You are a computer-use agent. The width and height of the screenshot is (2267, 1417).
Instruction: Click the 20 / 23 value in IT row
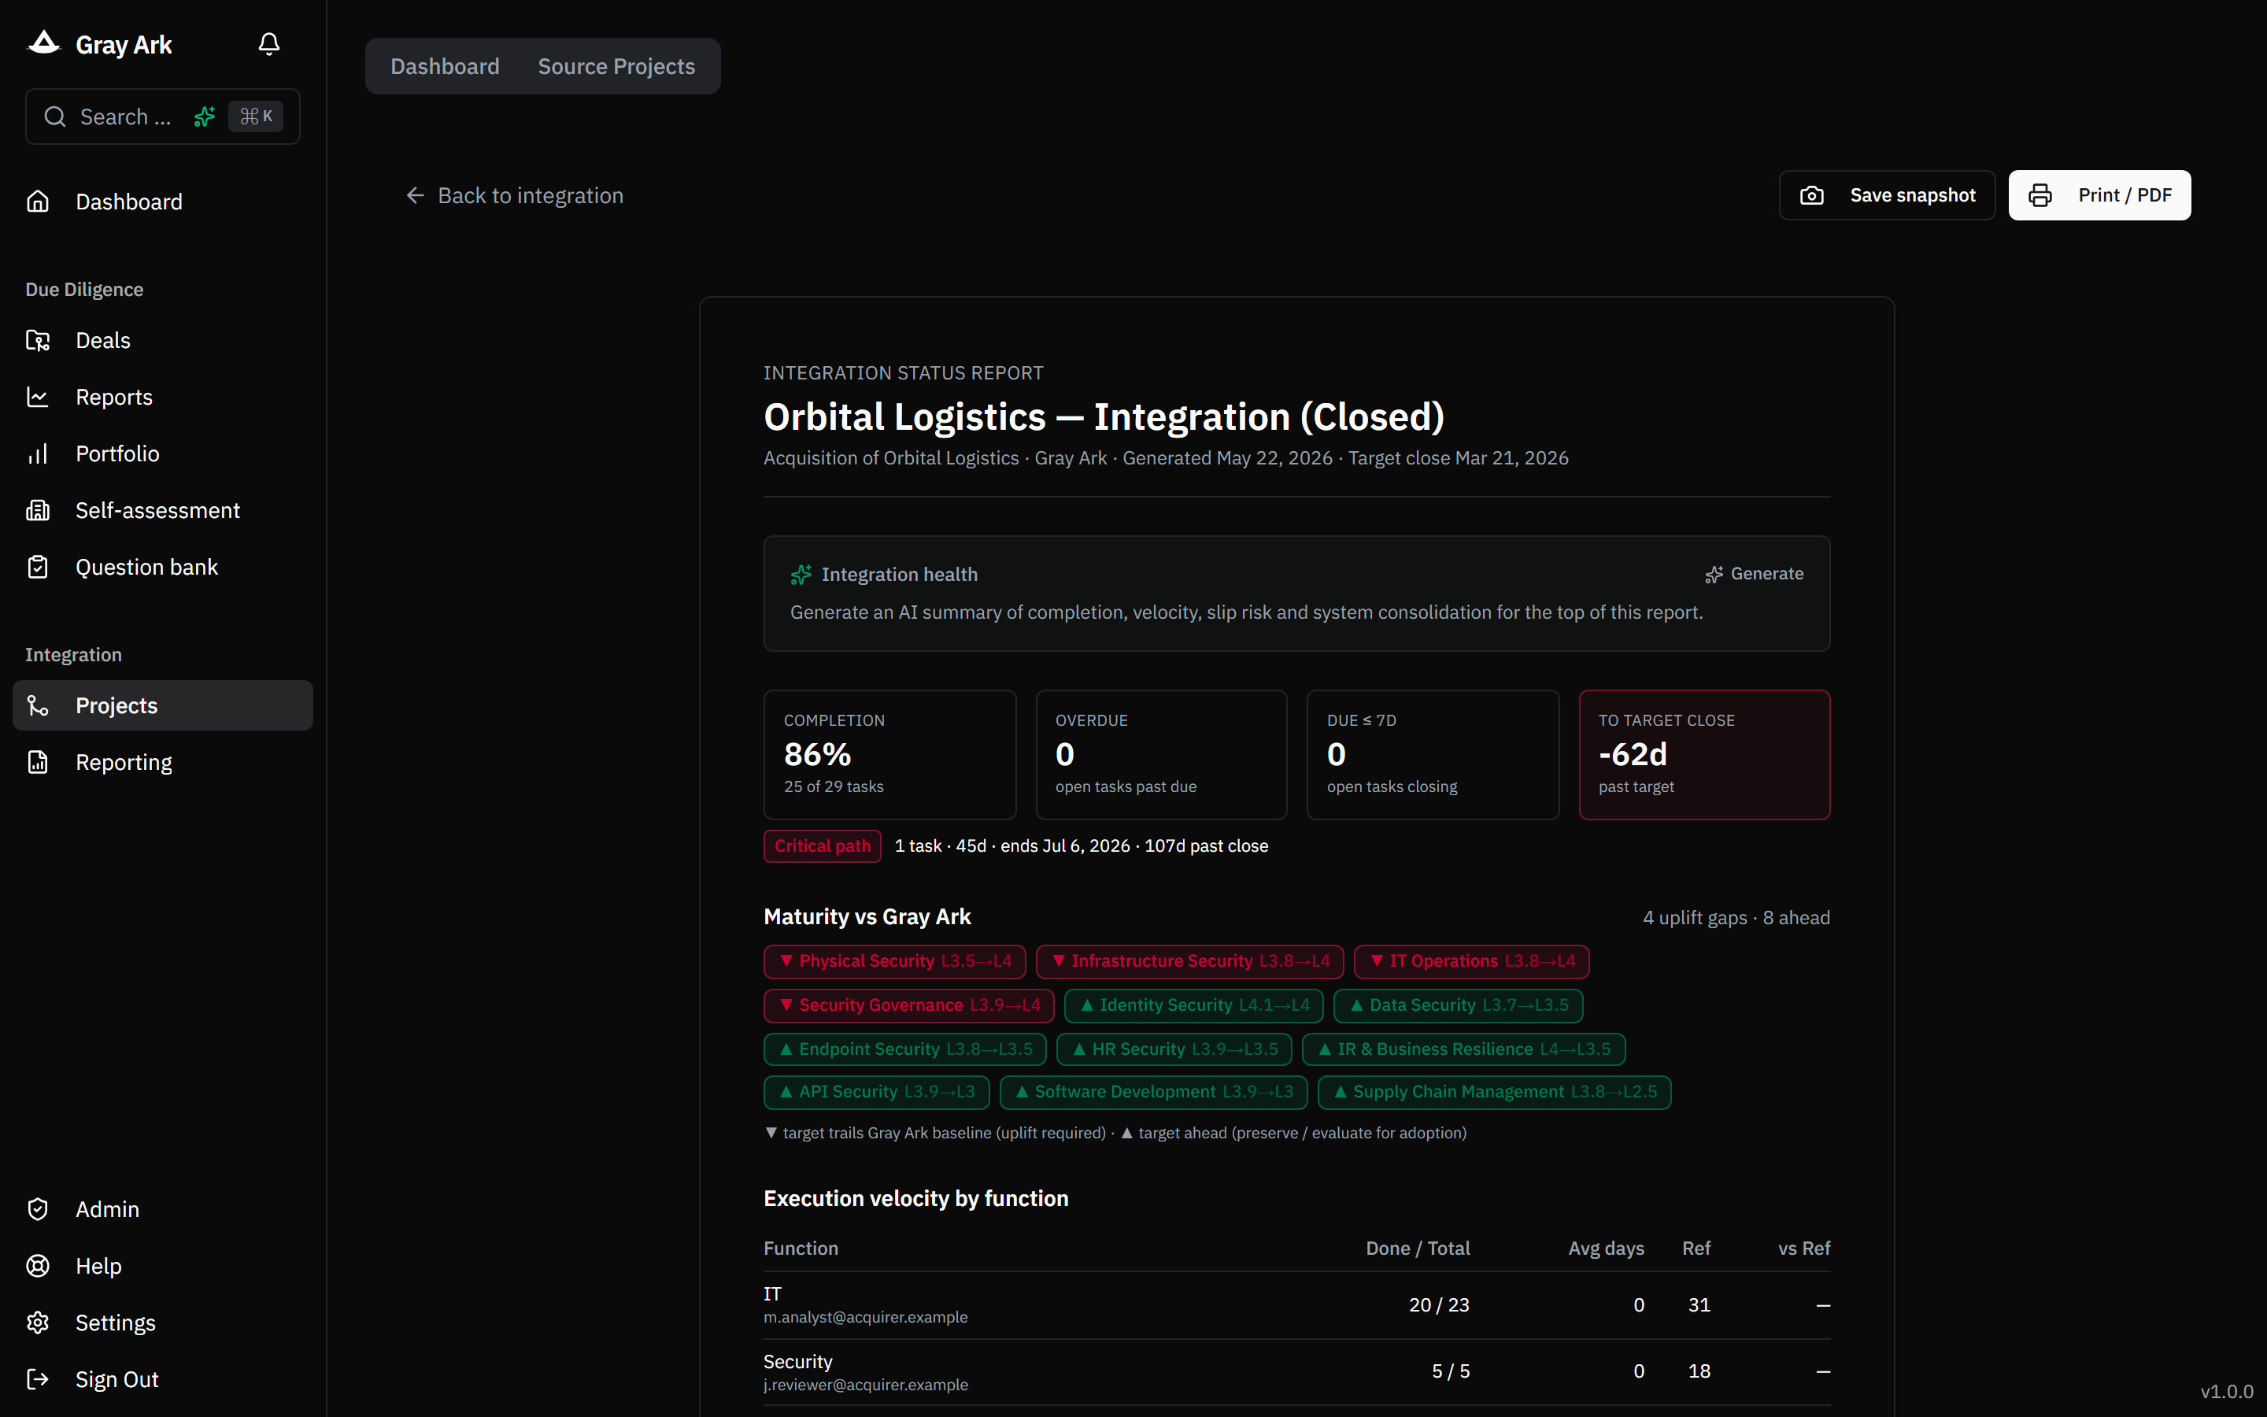[x=1439, y=1305]
